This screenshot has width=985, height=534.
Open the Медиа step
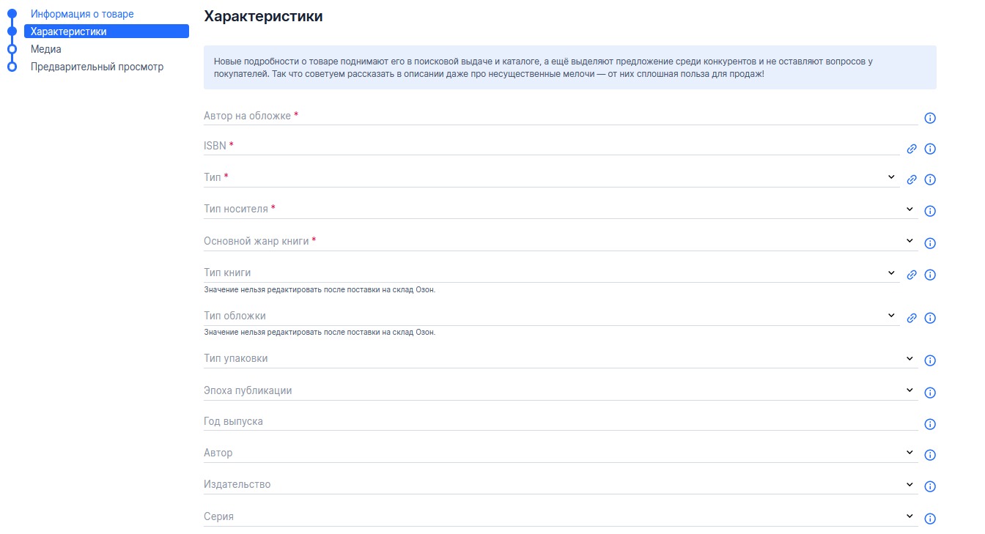(46, 49)
